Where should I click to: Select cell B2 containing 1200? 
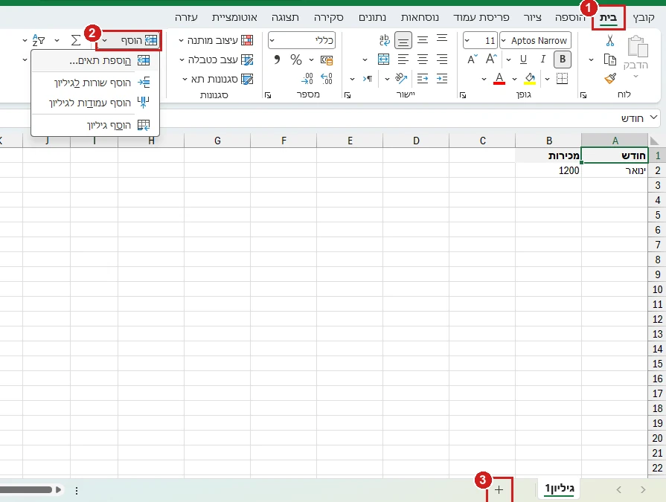click(x=548, y=170)
